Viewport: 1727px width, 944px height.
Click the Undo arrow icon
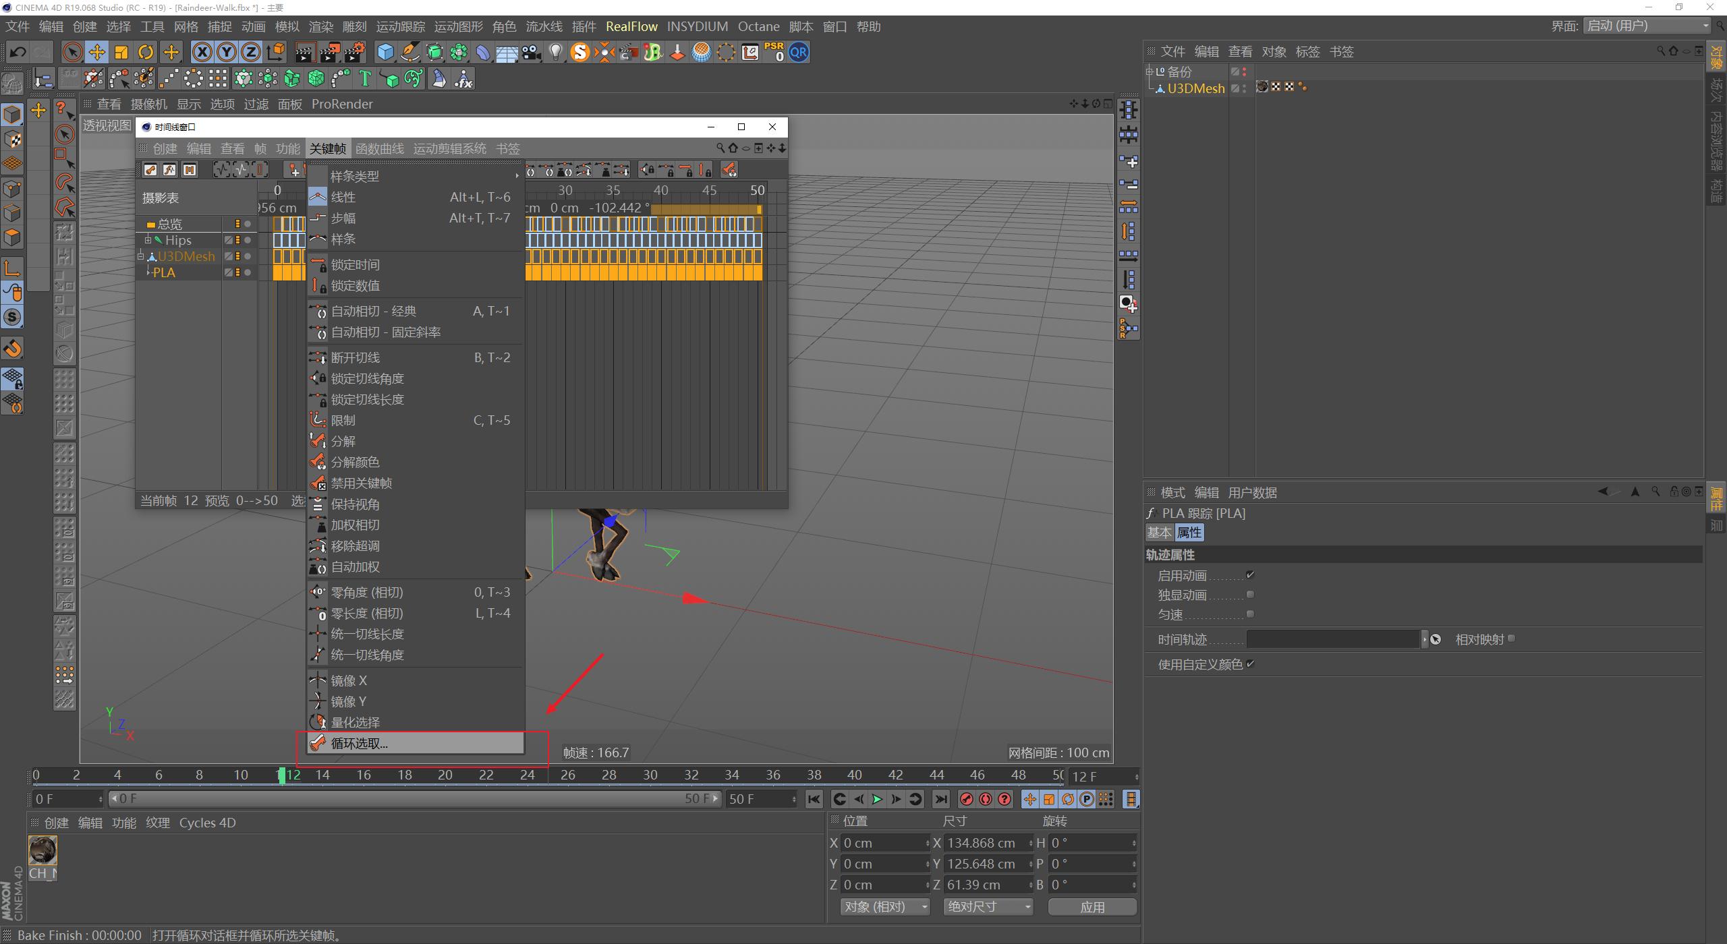pyautogui.click(x=18, y=52)
